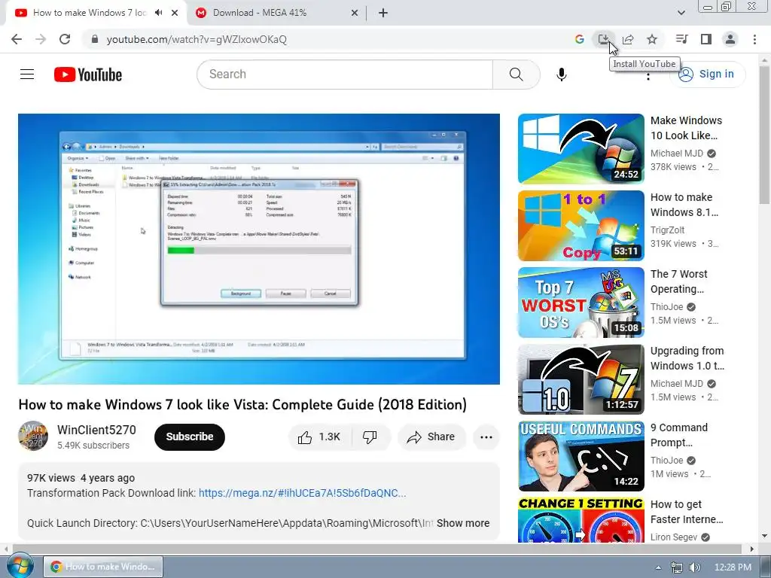The width and height of the screenshot is (771, 578).
Task: Click Liron Segev channel name
Action: click(x=674, y=537)
